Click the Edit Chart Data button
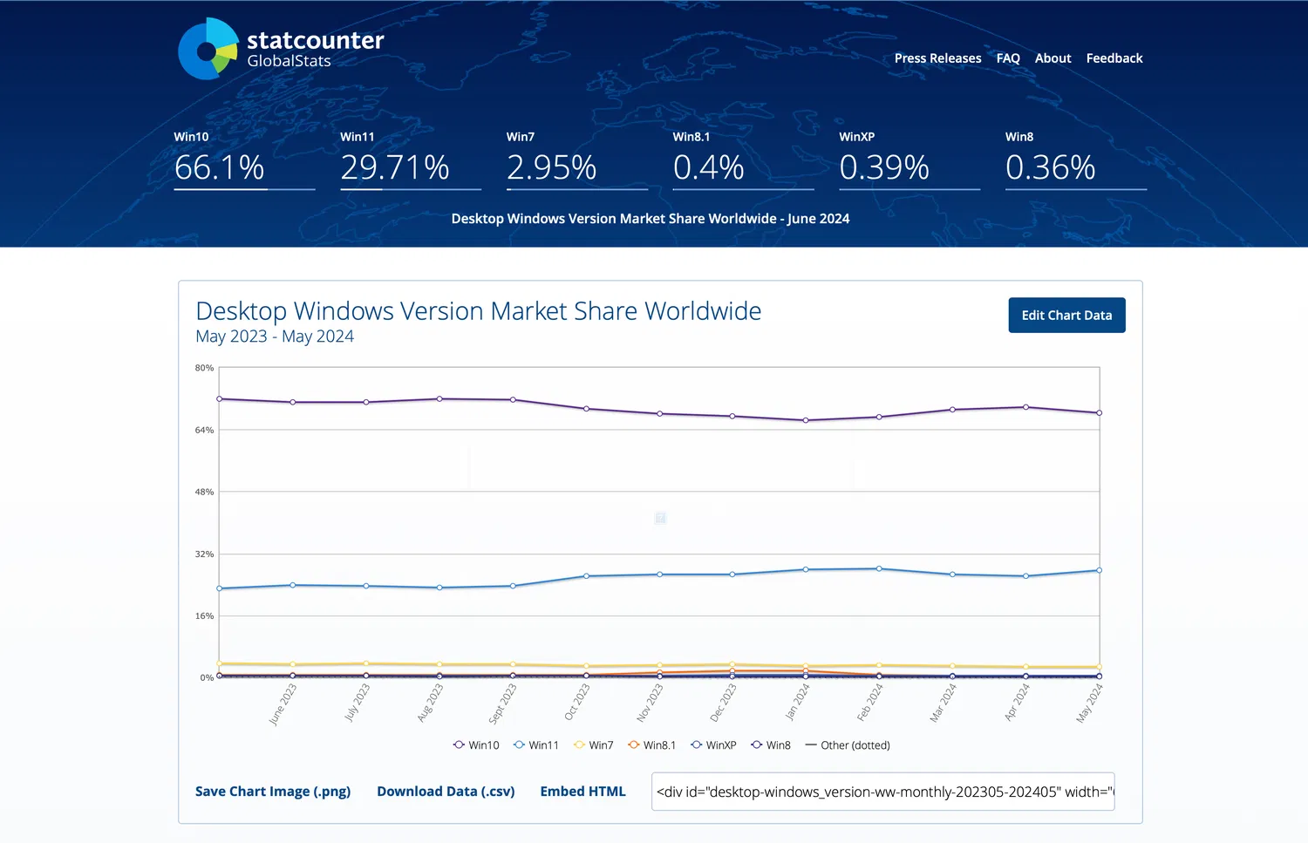Screen dimensions: 1308x843 coord(1066,316)
